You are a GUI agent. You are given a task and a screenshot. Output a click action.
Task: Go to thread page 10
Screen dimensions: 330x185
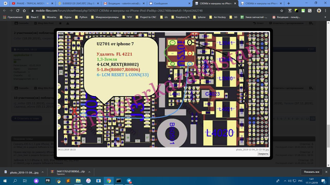(297, 119)
